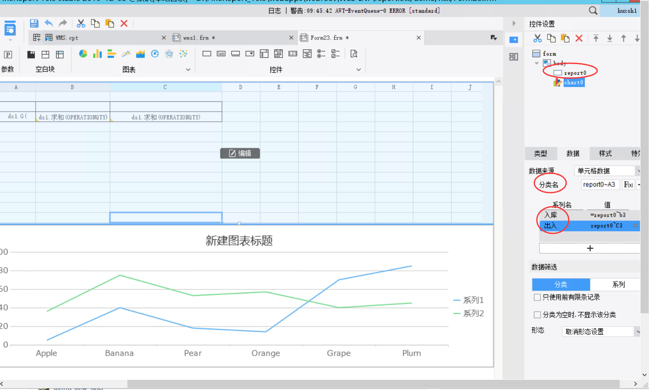This screenshot has height=390, width=649.
Task: Select the parameter P icon
Action: pos(8,54)
